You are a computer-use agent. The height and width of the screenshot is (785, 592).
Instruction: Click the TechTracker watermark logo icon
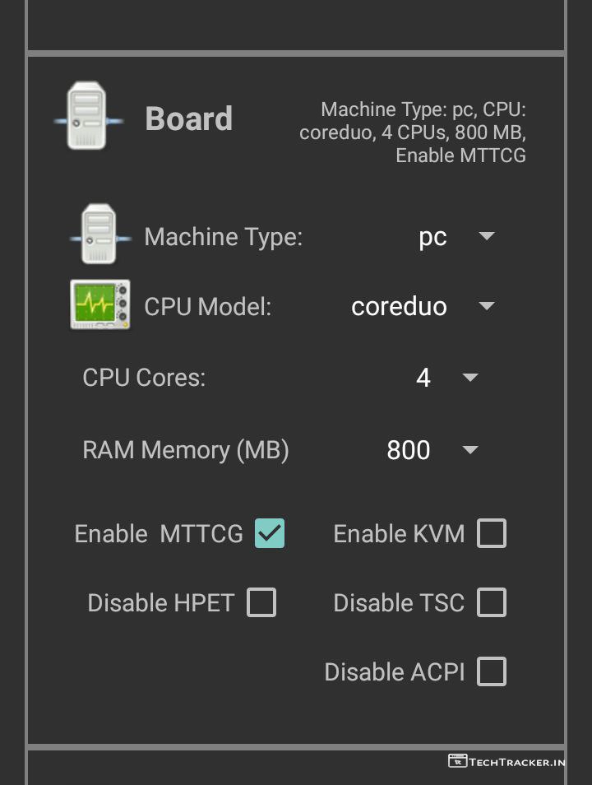[457, 761]
